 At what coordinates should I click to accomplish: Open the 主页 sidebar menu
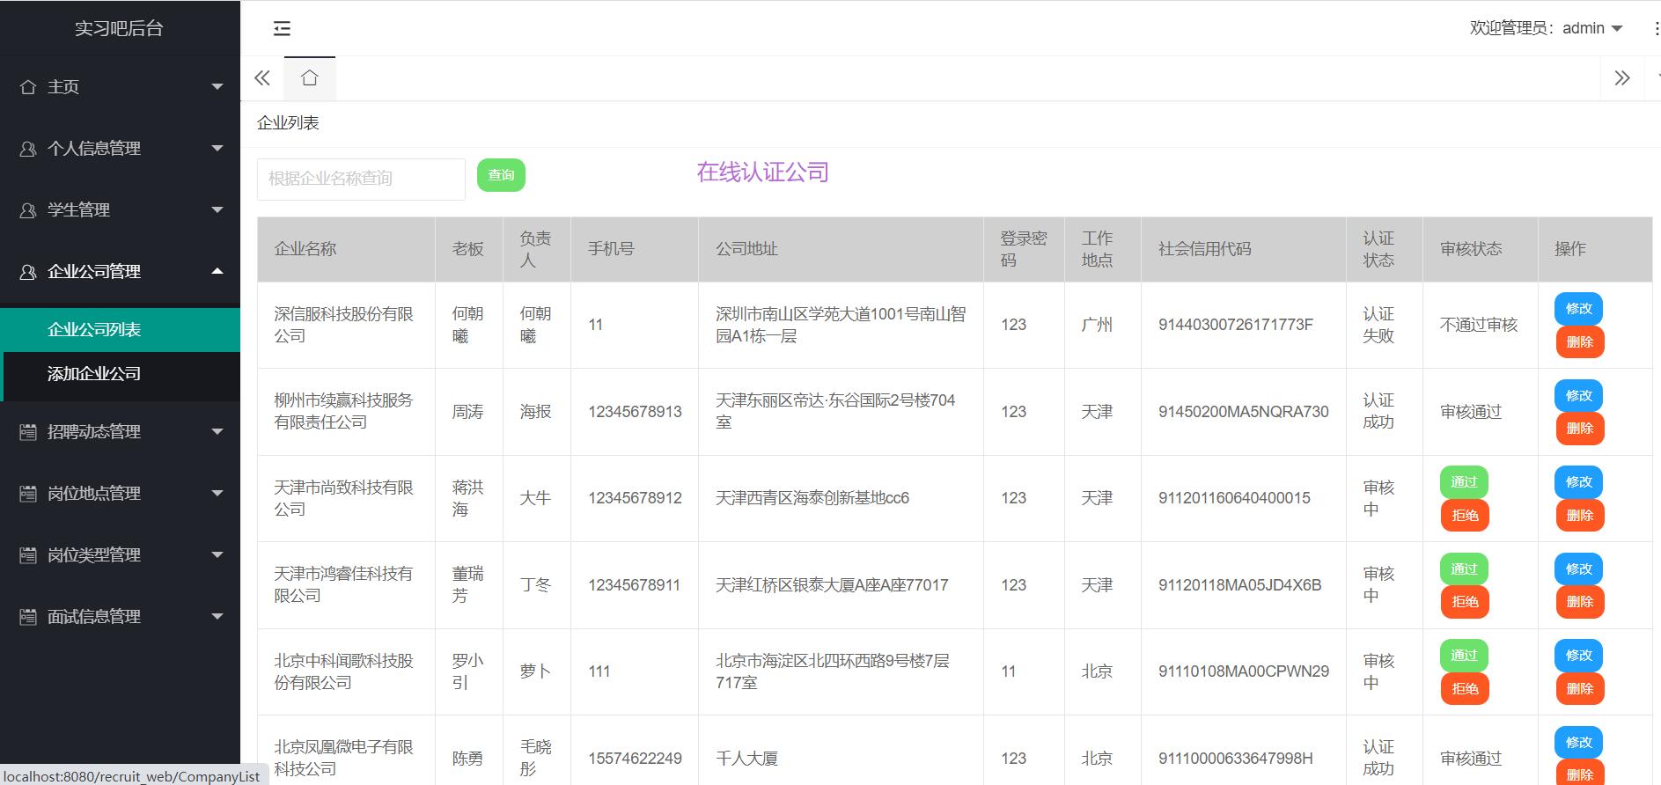click(120, 86)
